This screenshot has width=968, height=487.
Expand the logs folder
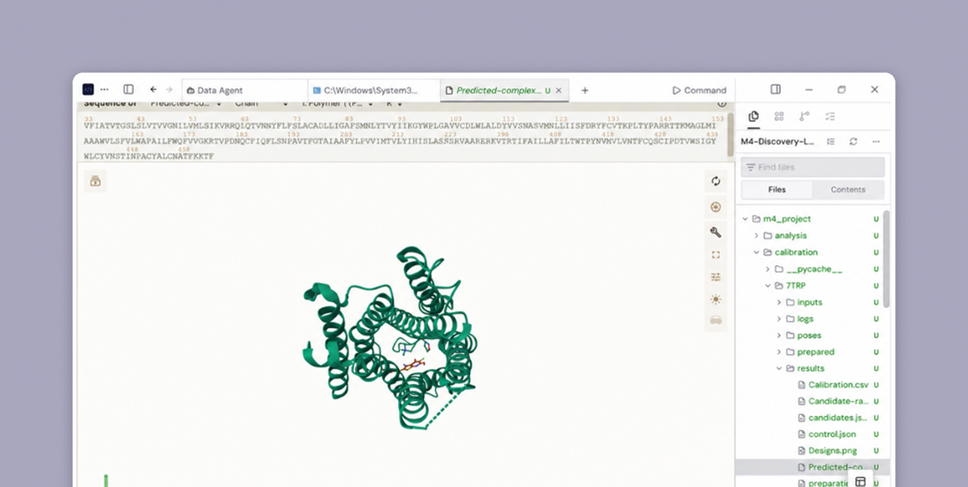(779, 319)
